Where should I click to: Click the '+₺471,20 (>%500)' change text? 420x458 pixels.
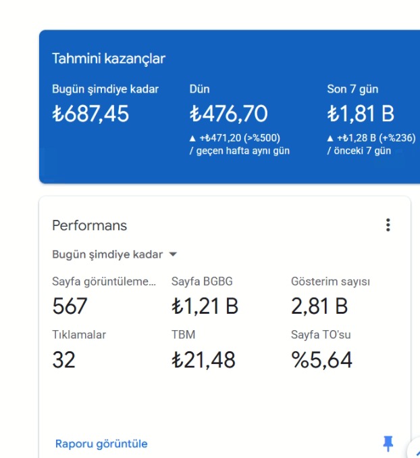[x=240, y=137]
